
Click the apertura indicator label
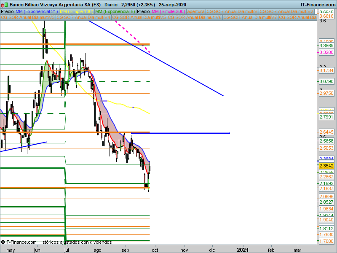(x=196, y=11)
